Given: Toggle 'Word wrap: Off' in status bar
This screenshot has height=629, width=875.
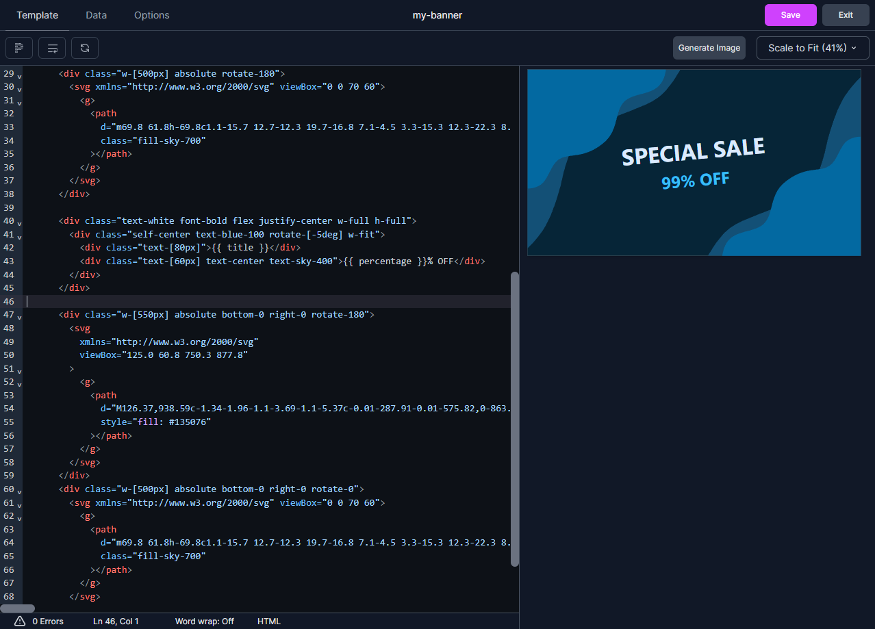Looking at the screenshot, I should (205, 621).
